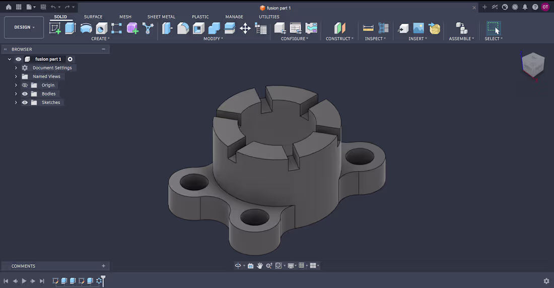Click the Save icon
This screenshot has width=554, height=288.
pyautogui.click(x=43, y=7)
